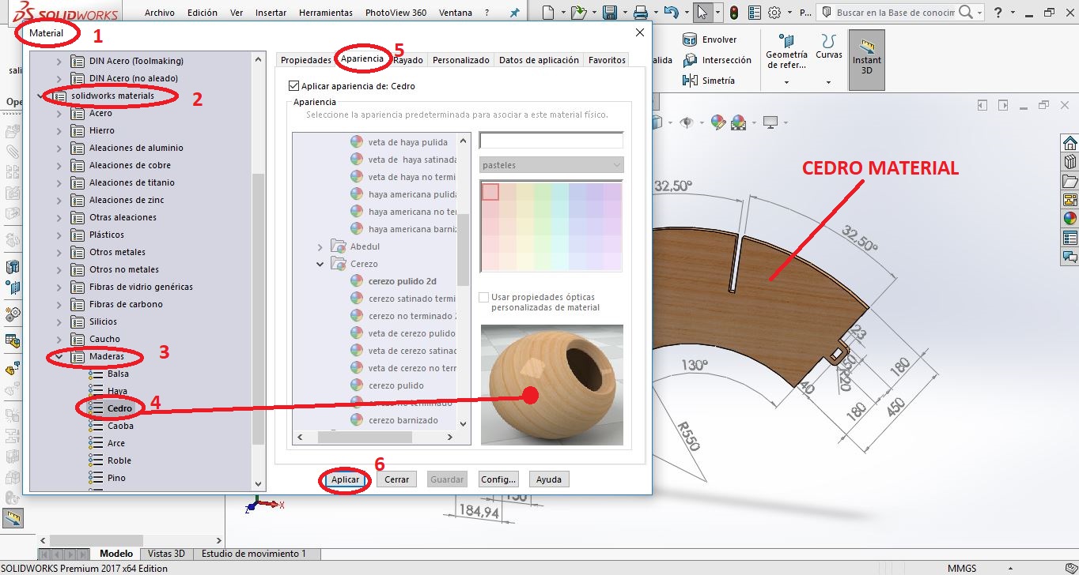Open the Herramientas menu
The height and width of the screenshot is (575, 1079).
(326, 13)
